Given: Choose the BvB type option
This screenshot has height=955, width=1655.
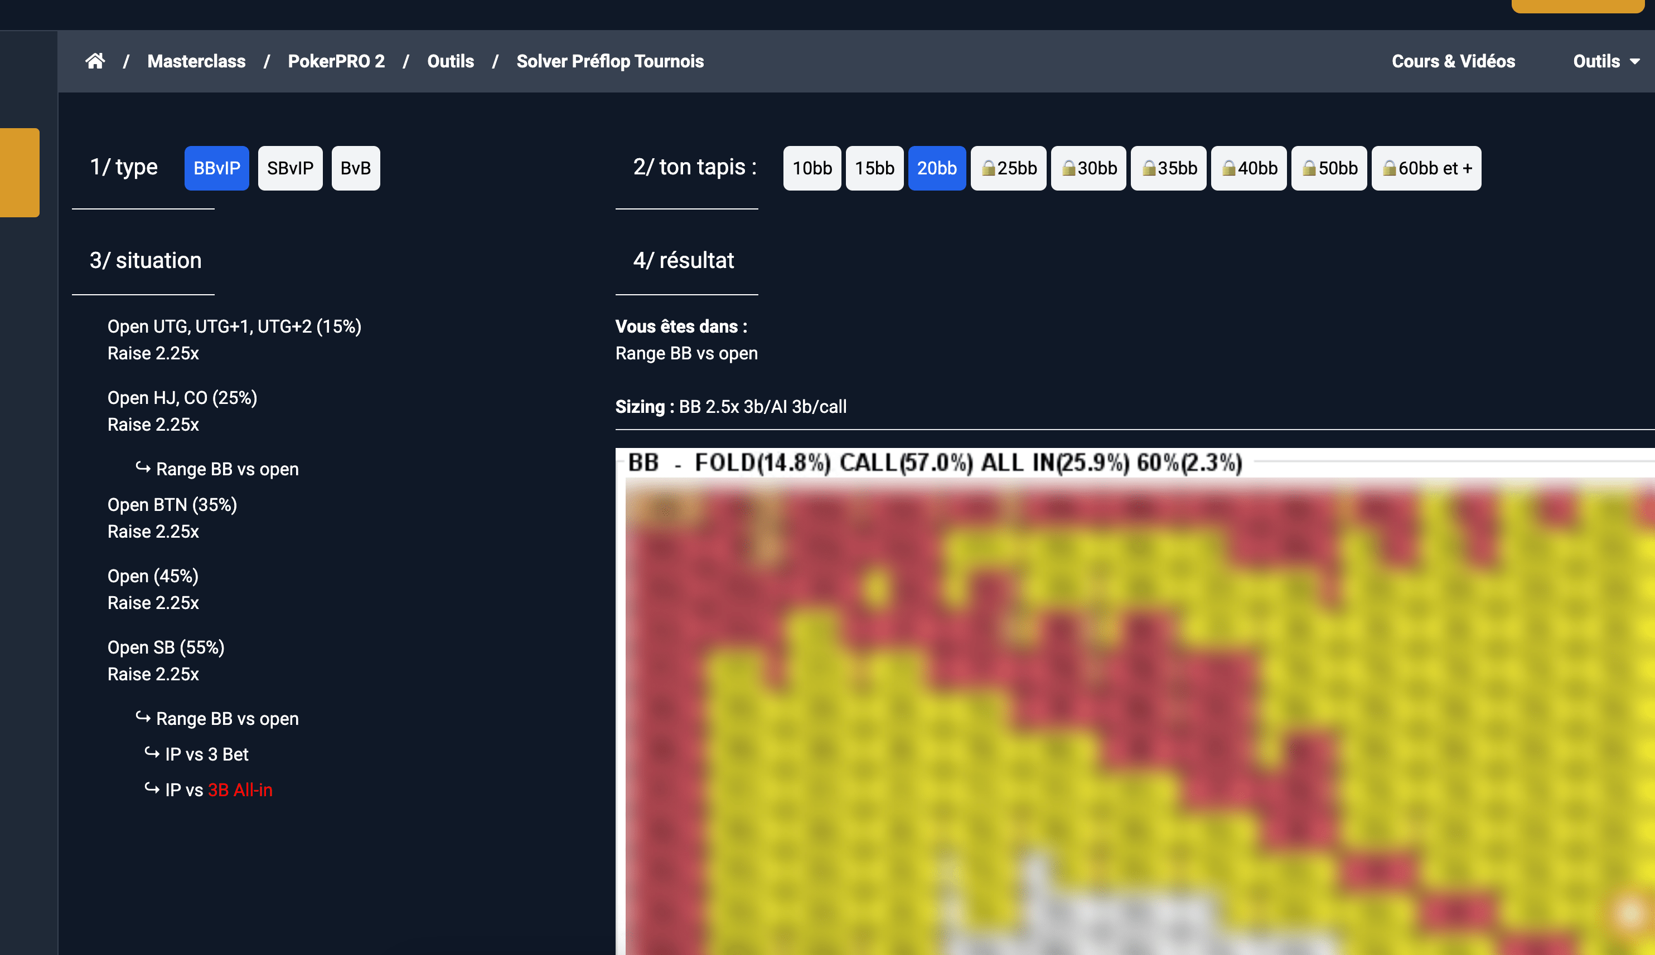Looking at the screenshot, I should [356, 169].
